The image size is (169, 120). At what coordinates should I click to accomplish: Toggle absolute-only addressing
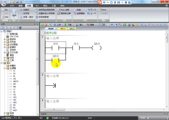[25, 10]
